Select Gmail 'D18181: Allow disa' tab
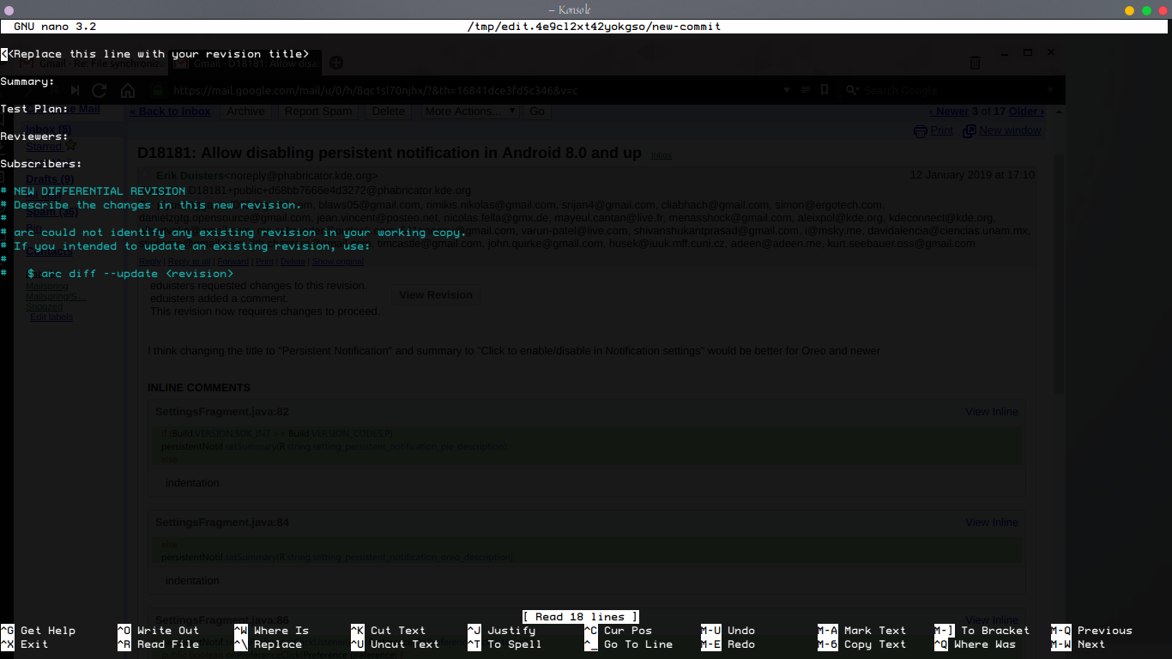This screenshot has height=659, width=1172. (245, 63)
